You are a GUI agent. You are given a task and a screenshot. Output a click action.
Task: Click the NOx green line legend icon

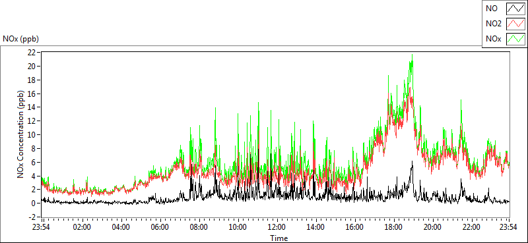[515, 40]
